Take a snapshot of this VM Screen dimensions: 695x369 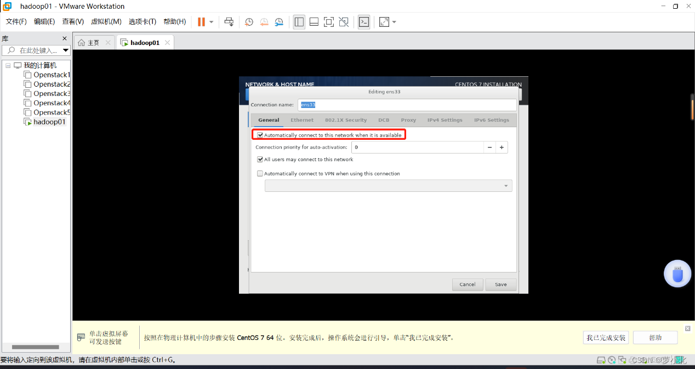pos(249,22)
